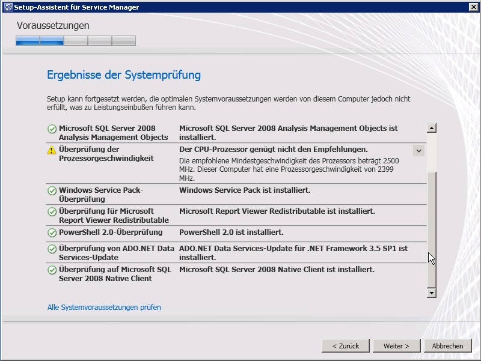Close the Setup-Assistent window
This screenshot has width=481, height=361.
[x=473, y=7]
